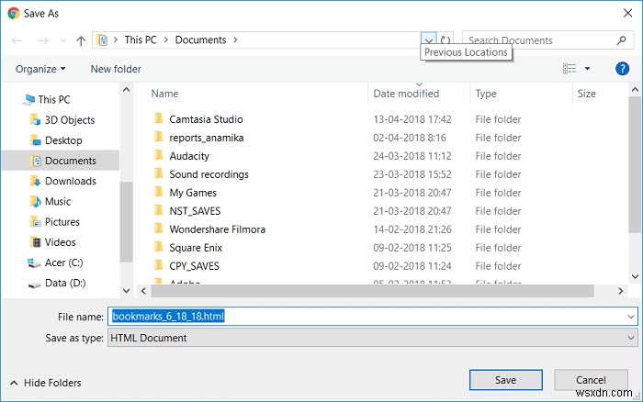643x402 pixels.
Task: Select Documents in the sidebar
Action: point(61,161)
